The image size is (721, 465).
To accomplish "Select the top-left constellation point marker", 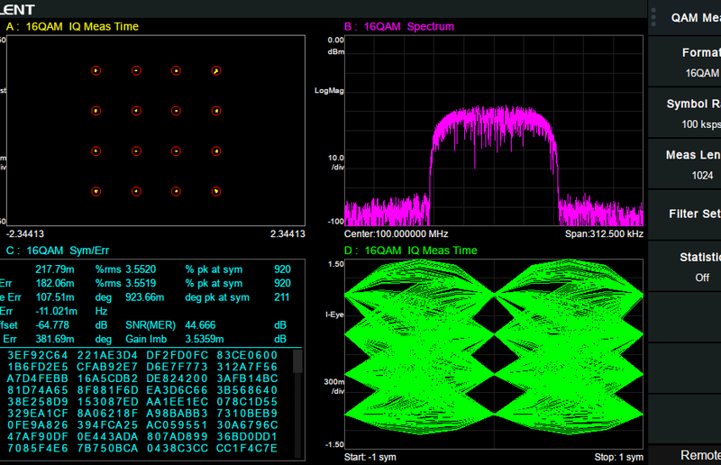I will [x=96, y=70].
